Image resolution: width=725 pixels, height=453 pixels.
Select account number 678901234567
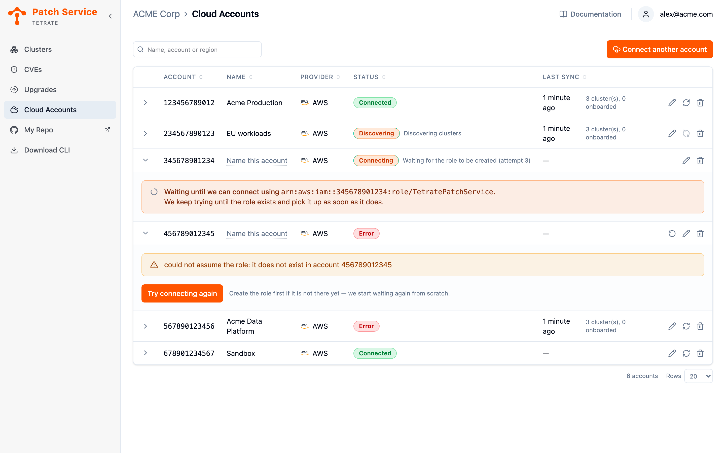click(x=189, y=353)
